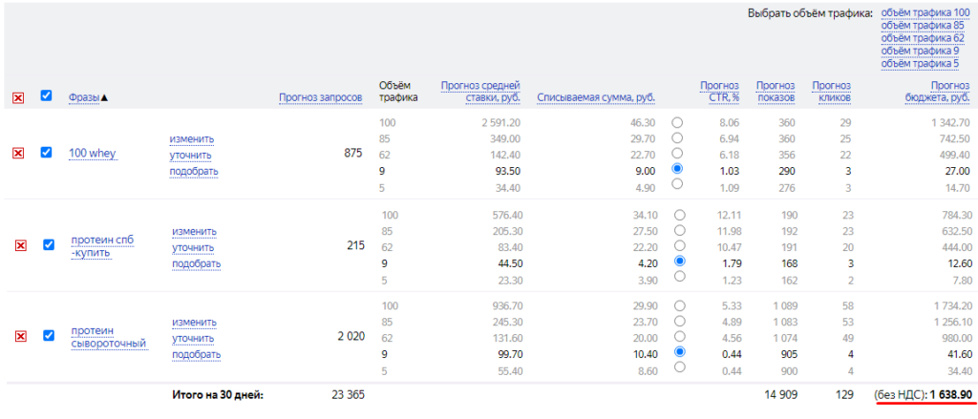Open the '100 whey' phrase link
Image resolution: width=978 pixels, height=419 pixels.
click(93, 154)
